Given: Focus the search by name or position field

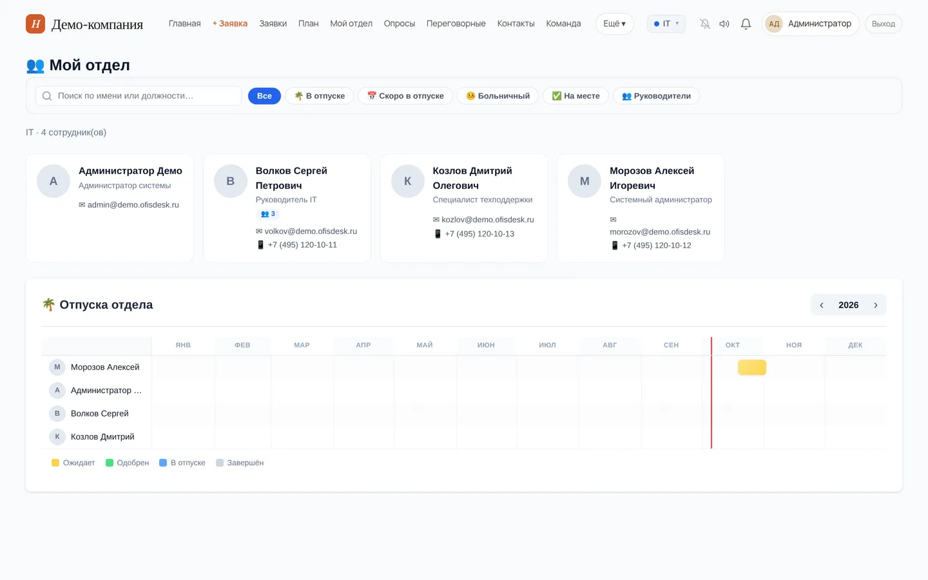Looking at the screenshot, I should pos(139,96).
